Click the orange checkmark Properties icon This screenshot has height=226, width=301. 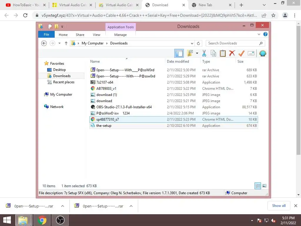[241, 53]
